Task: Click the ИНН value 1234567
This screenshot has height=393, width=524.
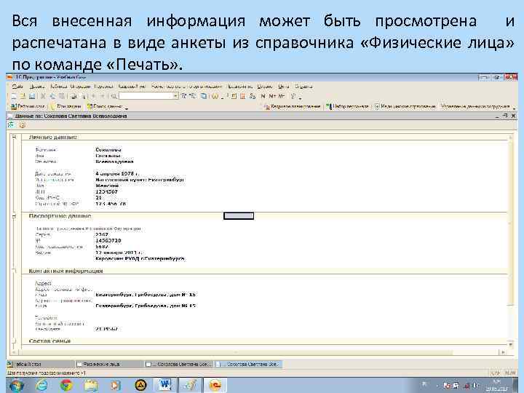Action: 106,192
